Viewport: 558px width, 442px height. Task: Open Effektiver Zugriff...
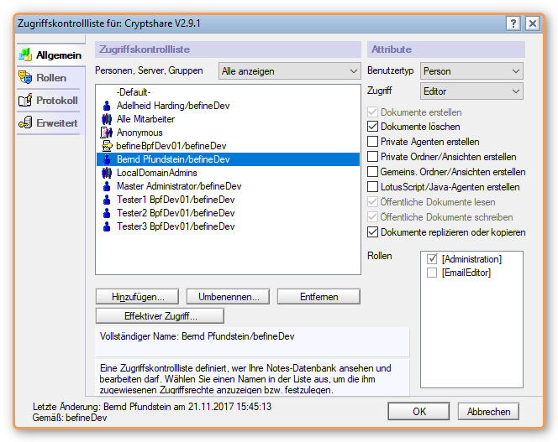[161, 316]
